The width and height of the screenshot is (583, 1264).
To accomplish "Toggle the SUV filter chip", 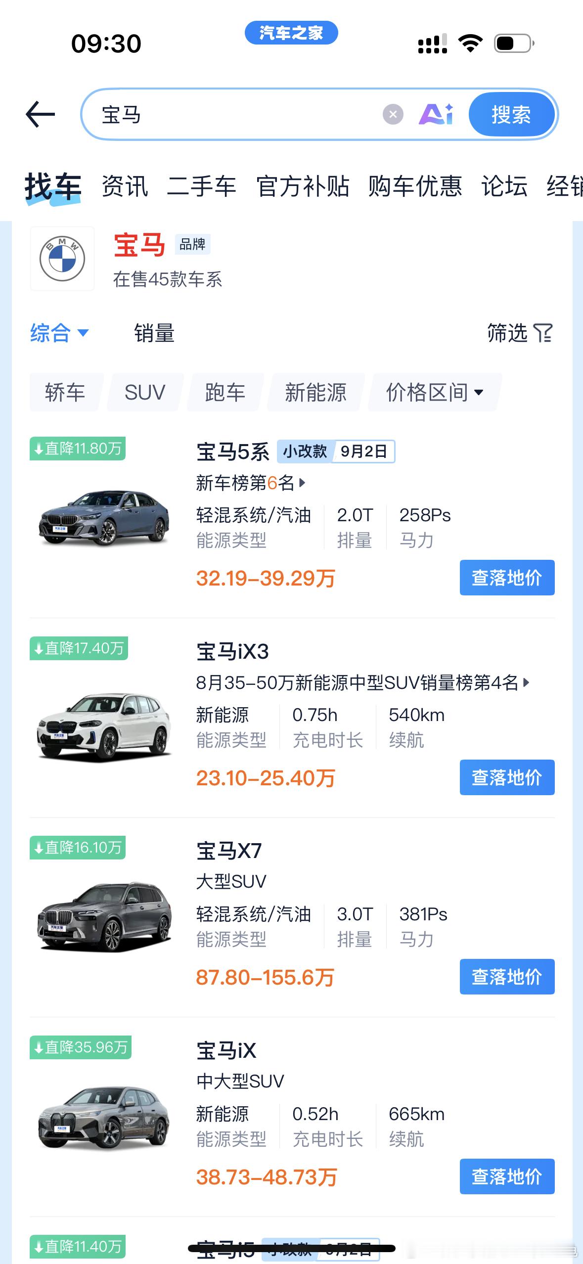I will (x=145, y=393).
